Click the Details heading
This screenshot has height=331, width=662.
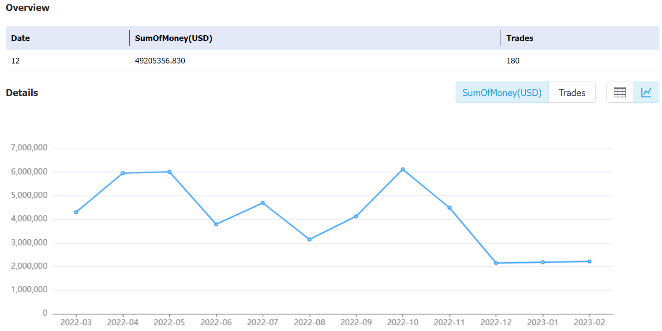pyautogui.click(x=22, y=93)
